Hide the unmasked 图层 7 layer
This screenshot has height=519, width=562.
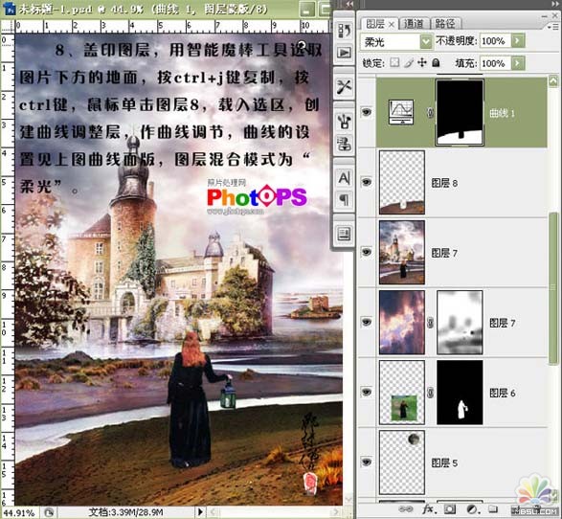click(x=367, y=252)
